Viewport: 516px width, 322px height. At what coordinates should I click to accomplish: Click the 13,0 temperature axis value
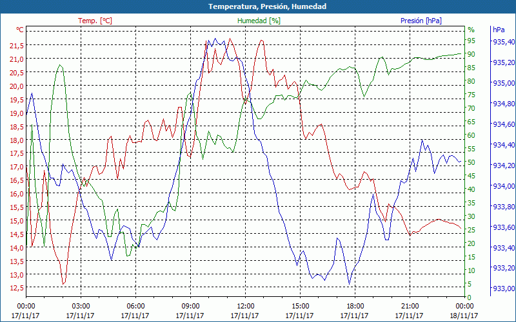[x=17, y=274]
